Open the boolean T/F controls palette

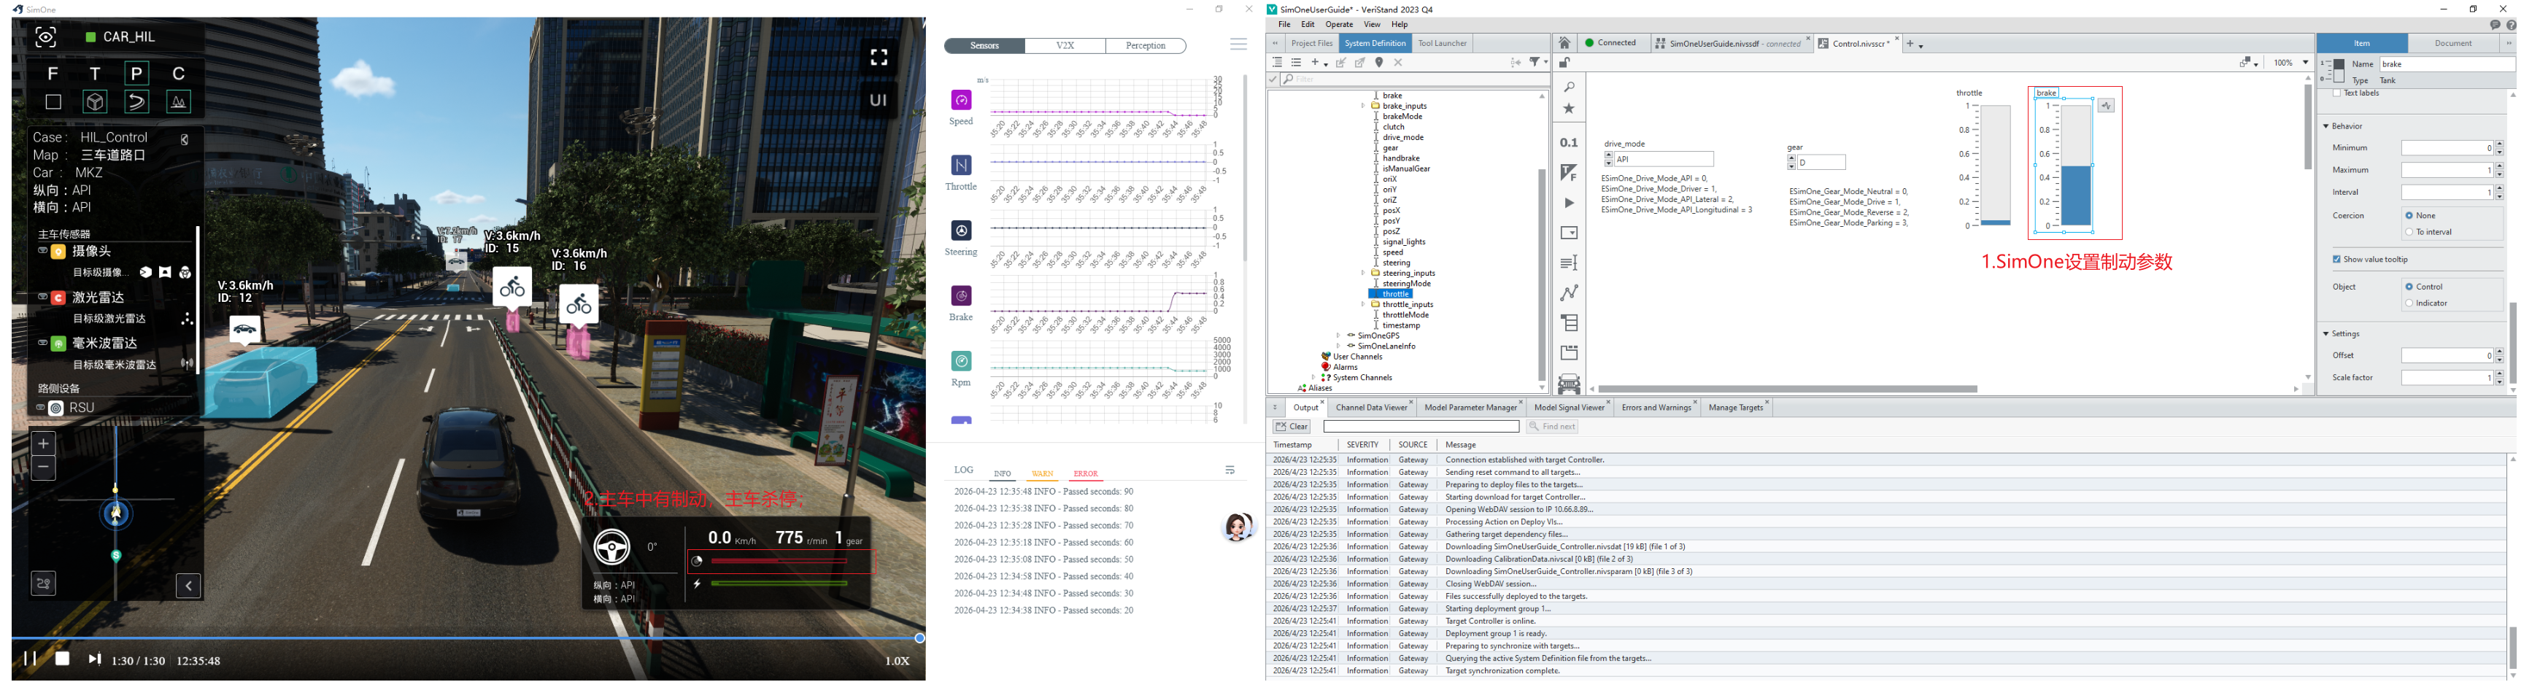tap(1569, 173)
